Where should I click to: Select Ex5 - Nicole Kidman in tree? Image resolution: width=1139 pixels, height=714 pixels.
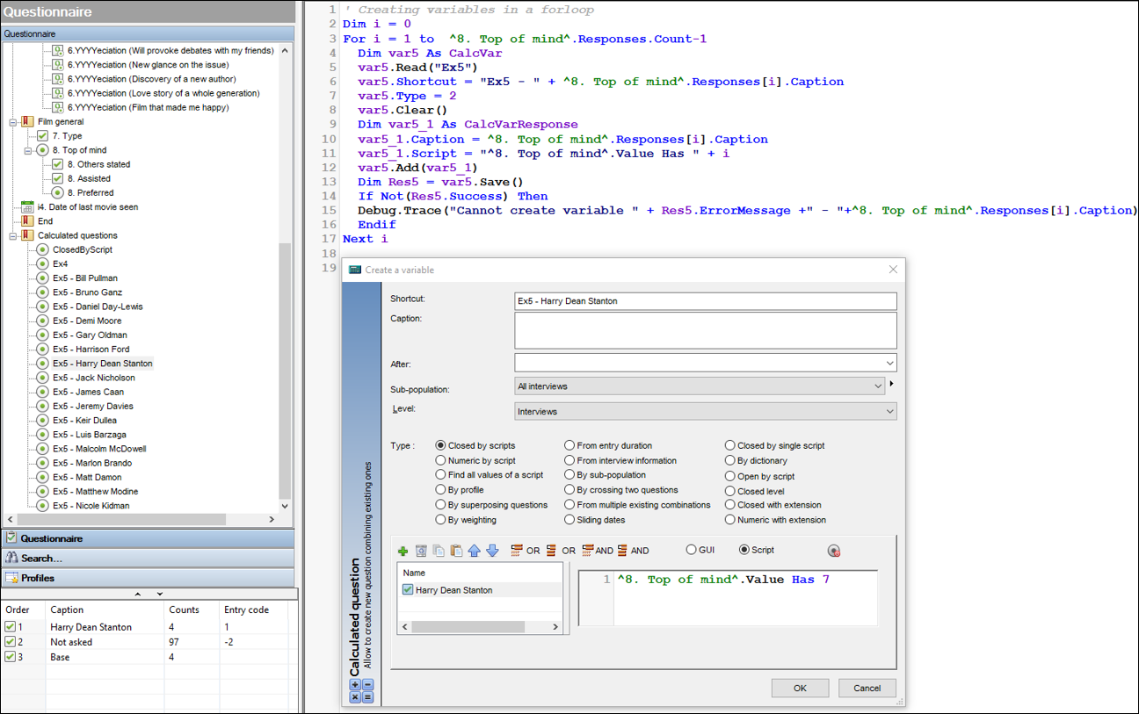pyautogui.click(x=91, y=506)
